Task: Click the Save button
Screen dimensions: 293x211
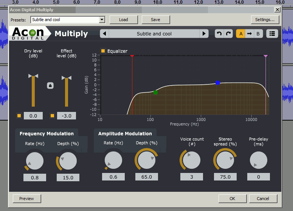Action: coord(156,20)
